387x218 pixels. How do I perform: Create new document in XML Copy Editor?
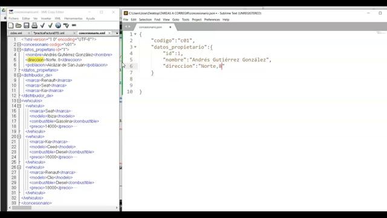point(11,25)
